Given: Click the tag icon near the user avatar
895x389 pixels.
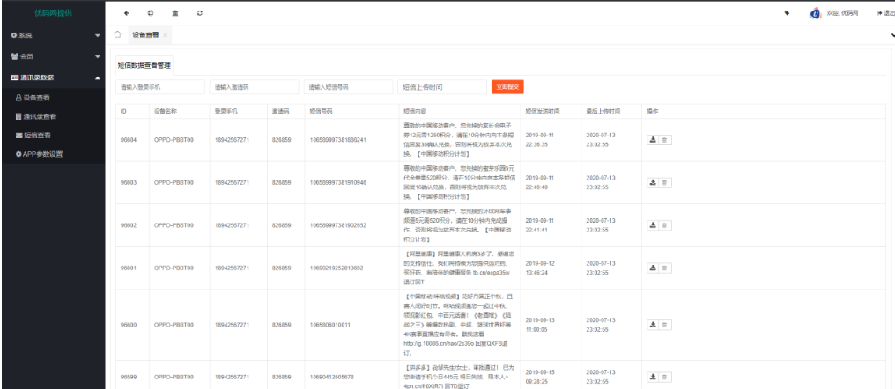Looking at the screenshot, I should (x=788, y=13).
